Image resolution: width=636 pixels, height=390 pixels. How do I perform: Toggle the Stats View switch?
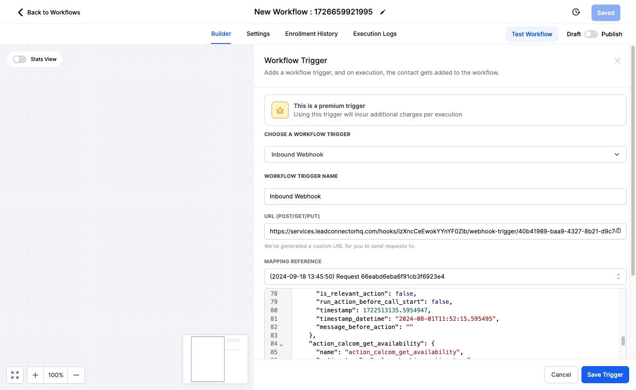(x=20, y=59)
